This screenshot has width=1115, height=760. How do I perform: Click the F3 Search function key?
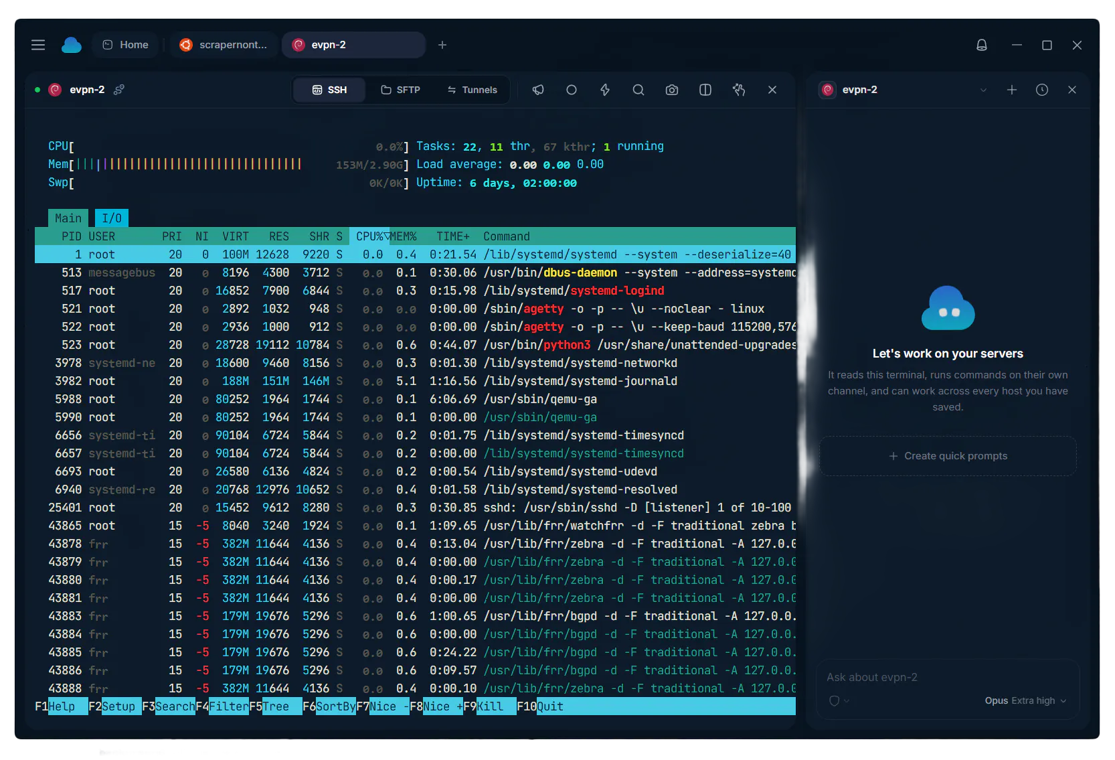pos(169,706)
